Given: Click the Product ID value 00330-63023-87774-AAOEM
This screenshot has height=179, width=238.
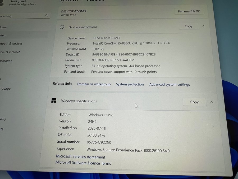Looking at the screenshot, I should pyautogui.click(x=113, y=60).
